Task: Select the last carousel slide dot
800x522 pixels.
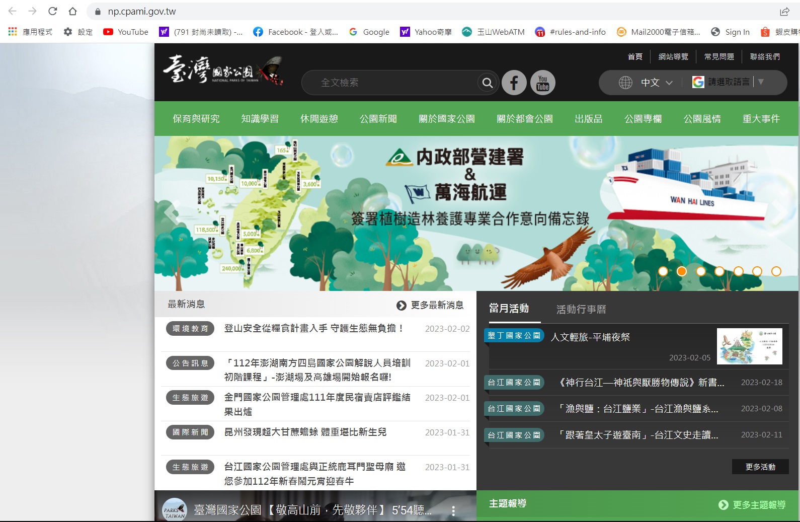Action: pyautogui.click(x=776, y=271)
